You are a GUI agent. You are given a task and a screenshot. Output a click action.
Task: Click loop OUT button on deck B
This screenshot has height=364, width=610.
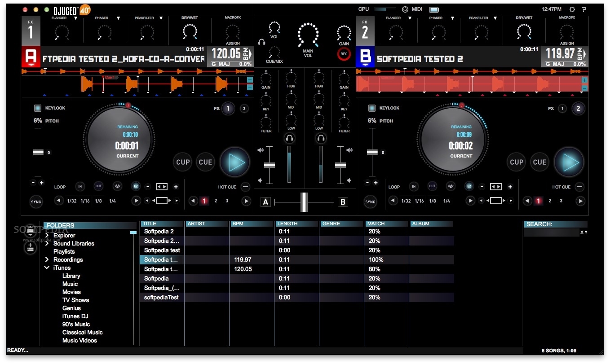tap(432, 187)
